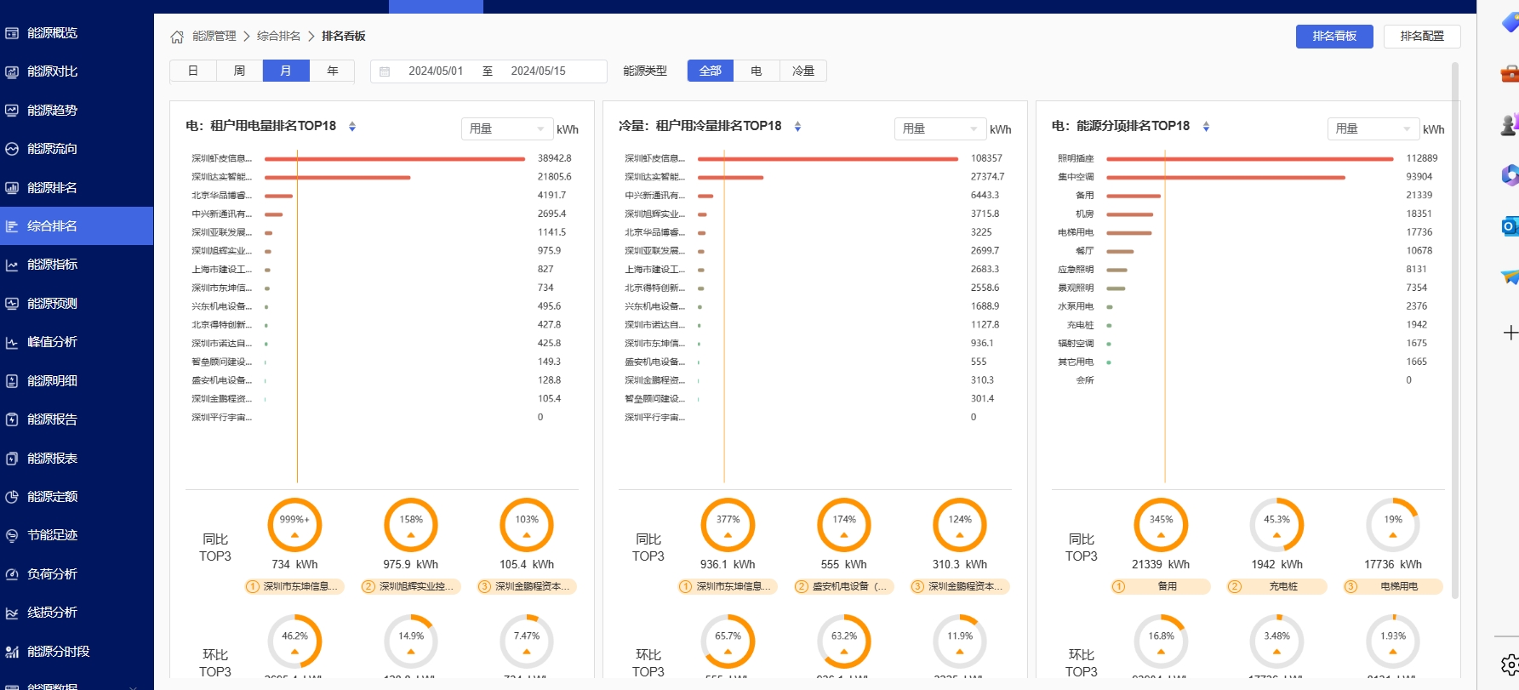Select the 年 time period option
Image resolution: width=1519 pixels, height=690 pixels.
pos(332,71)
